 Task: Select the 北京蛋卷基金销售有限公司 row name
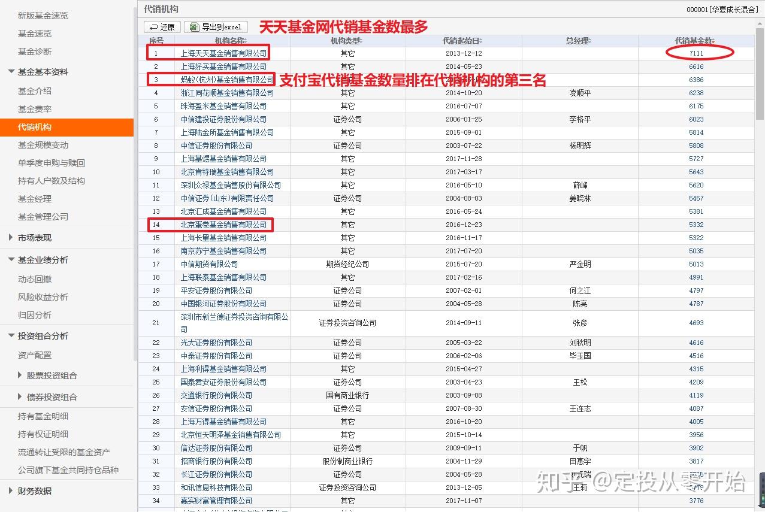223,225
